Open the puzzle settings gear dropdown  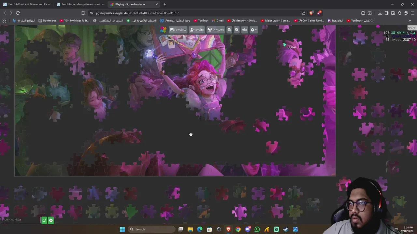pyautogui.click(x=253, y=30)
